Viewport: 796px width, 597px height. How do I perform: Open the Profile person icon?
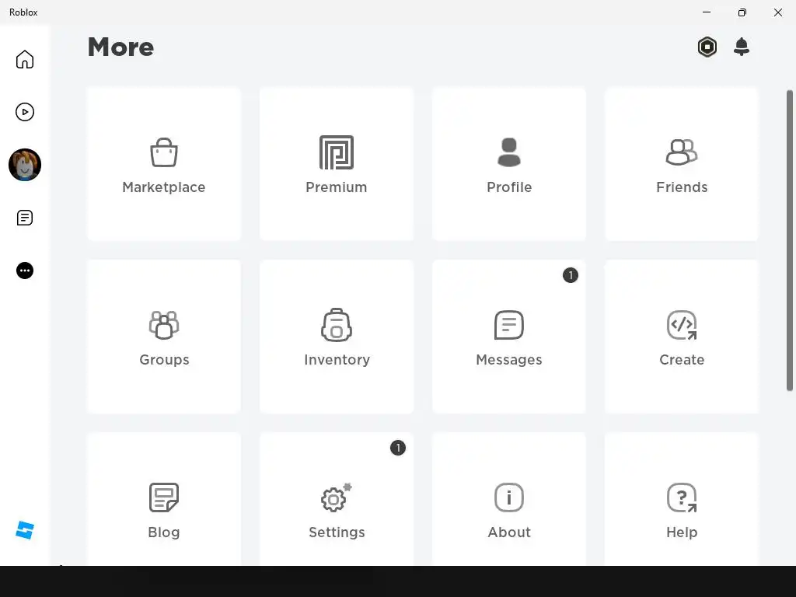[x=509, y=152]
